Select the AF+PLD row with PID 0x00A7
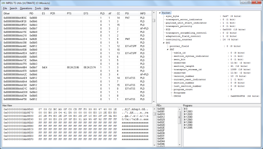263x149 pixels. coord(77,28)
